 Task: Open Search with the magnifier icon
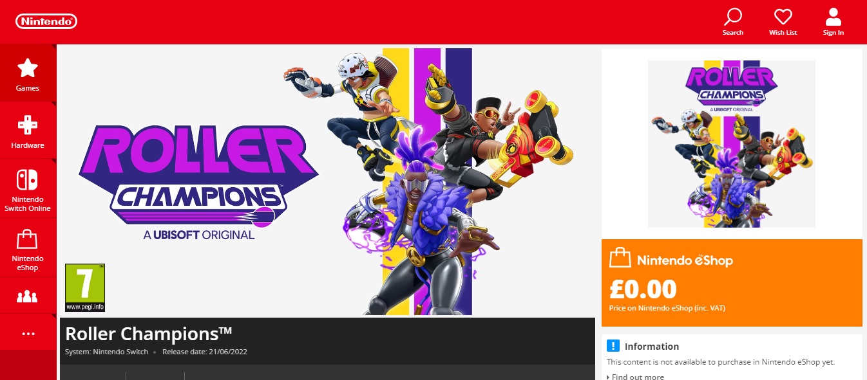(733, 17)
